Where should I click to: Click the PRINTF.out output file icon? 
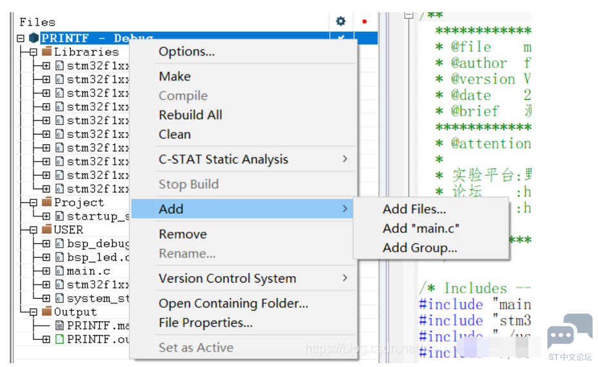click(59, 339)
